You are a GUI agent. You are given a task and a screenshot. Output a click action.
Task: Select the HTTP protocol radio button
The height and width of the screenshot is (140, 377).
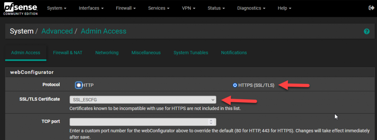pos(79,85)
